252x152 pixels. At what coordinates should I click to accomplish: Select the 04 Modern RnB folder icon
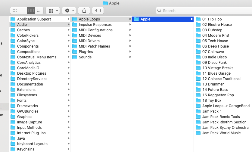[x=198, y=35]
